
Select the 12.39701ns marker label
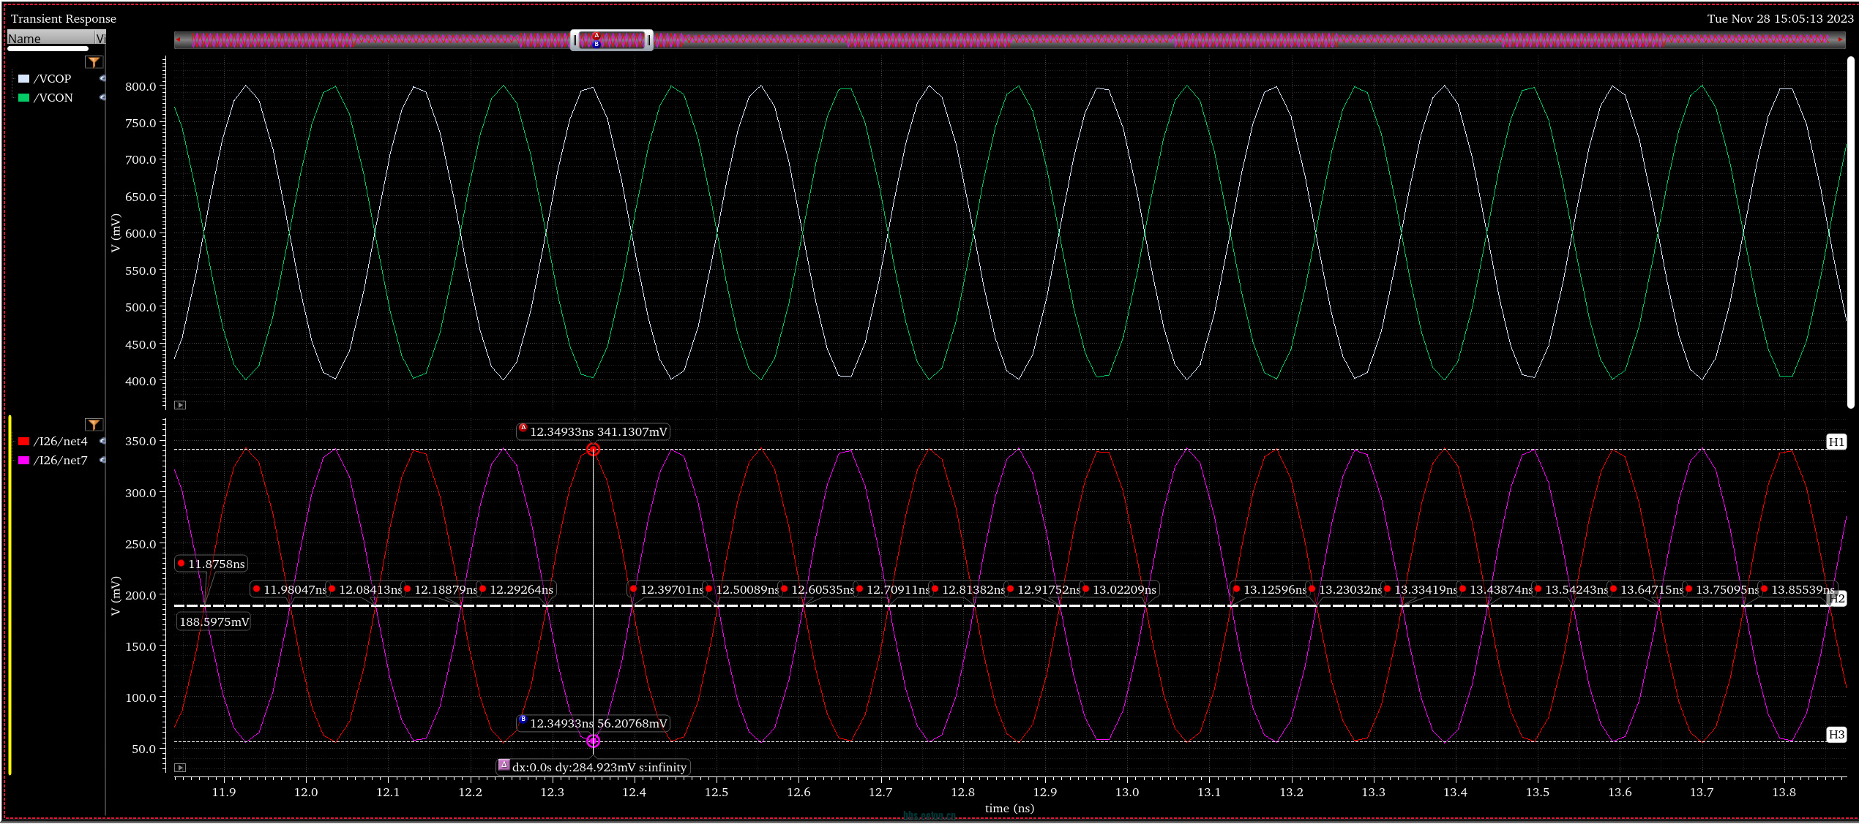point(665,589)
